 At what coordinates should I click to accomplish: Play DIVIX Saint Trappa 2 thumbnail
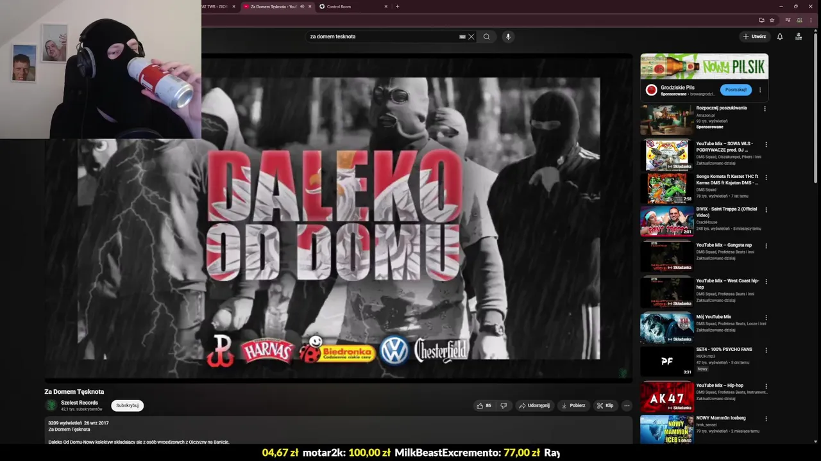click(666, 221)
